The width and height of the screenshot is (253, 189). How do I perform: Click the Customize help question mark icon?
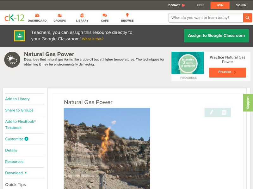[x=27, y=139]
